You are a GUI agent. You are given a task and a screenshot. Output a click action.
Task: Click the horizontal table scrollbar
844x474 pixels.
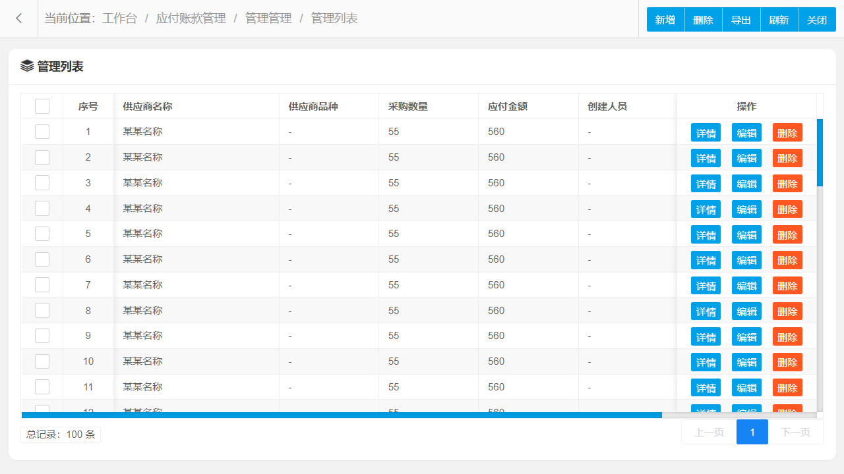[342, 415]
